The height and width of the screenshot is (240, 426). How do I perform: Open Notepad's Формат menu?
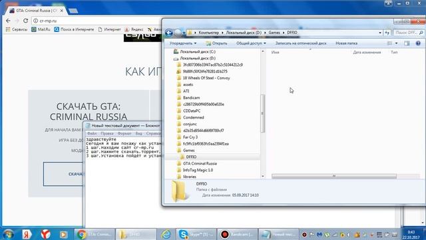[124, 133]
